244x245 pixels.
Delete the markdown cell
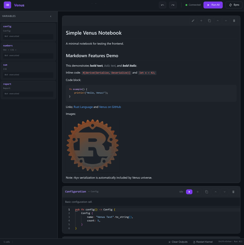234,21
